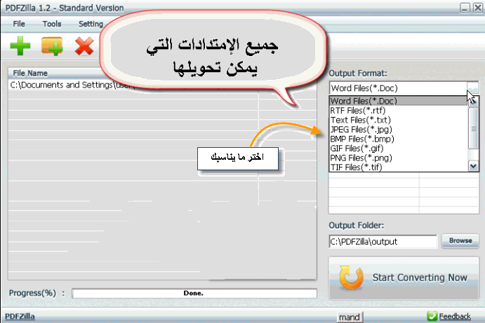
Task: Click the Output Folder path field
Action: point(383,242)
